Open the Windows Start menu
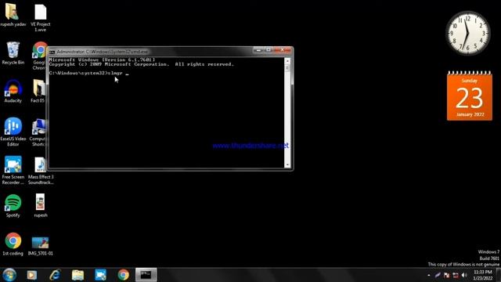The height and width of the screenshot is (282, 501). pos(9,275)
